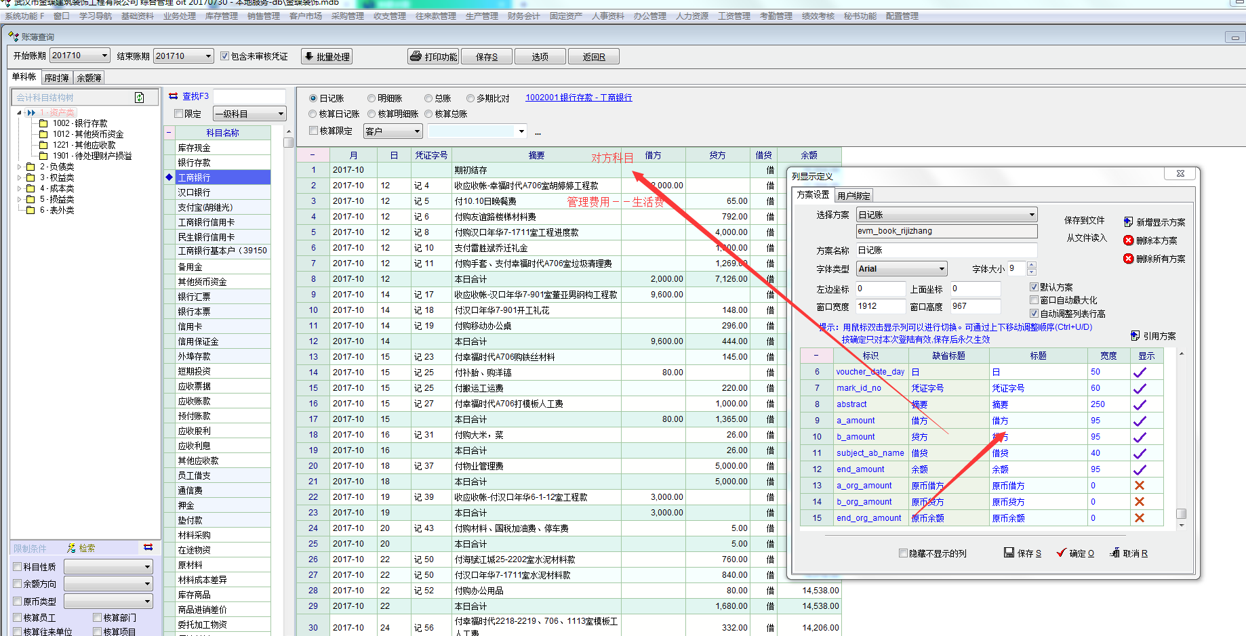1246x636 pixels.
Task: Enable 窗口自动最大化 checkbox
Action: 1034,300
